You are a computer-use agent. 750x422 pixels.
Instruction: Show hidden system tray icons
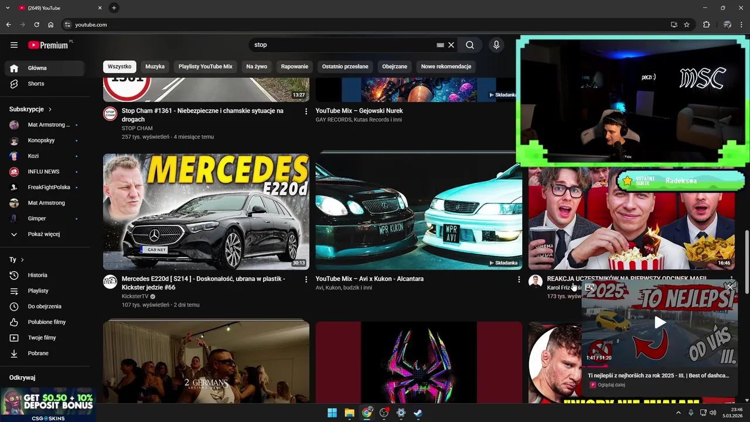(x=679, y=413)
